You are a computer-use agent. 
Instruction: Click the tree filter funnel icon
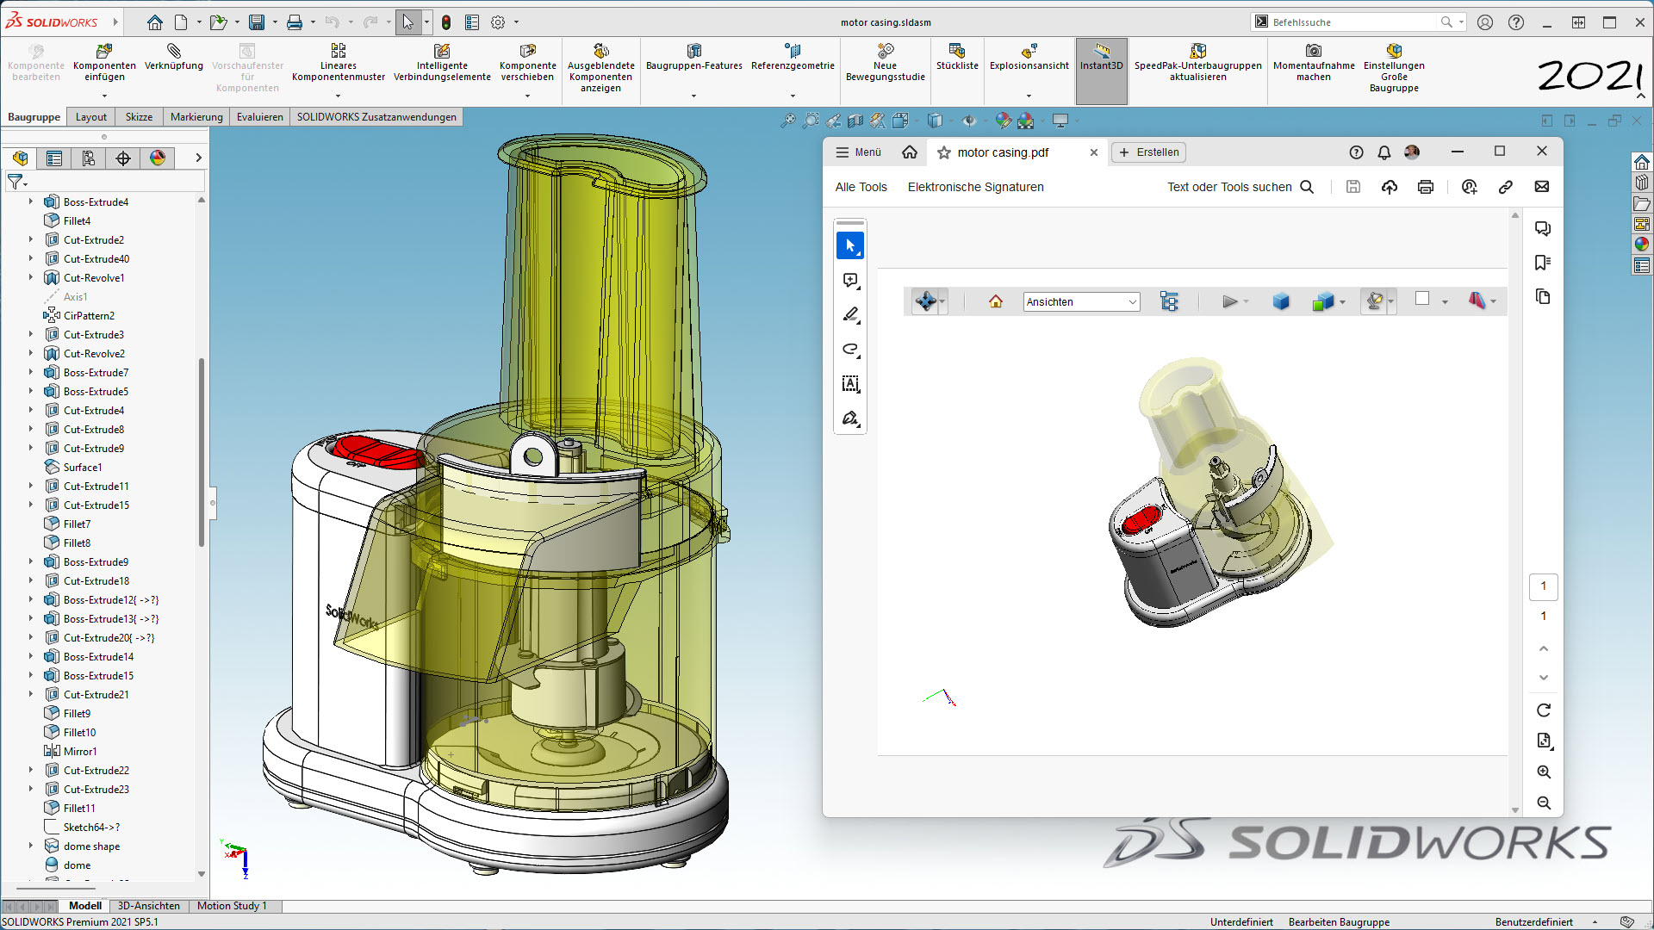[x=16, y=182]
